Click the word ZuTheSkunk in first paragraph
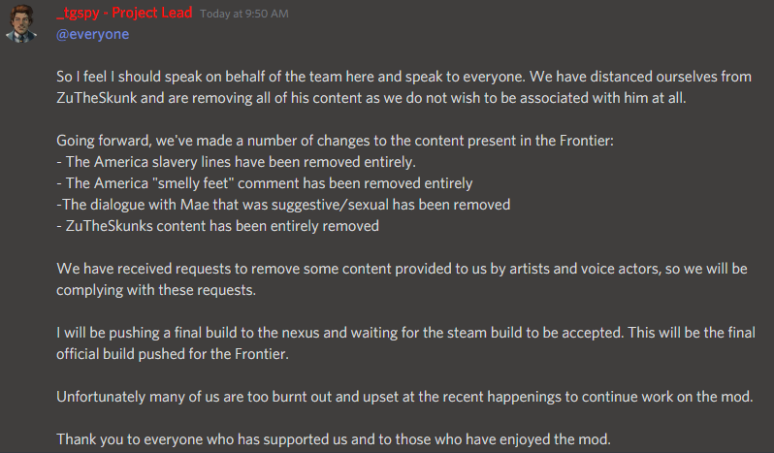The height and width of the screenshot is (453, 774). click(x=97, y=98)
